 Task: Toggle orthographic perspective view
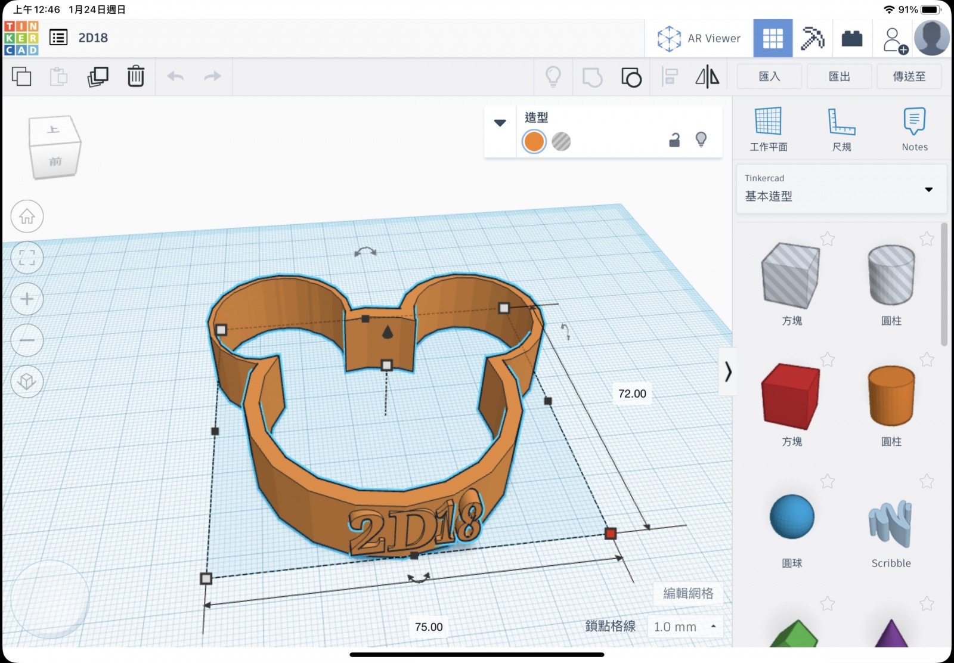click(x=27, y=382)
